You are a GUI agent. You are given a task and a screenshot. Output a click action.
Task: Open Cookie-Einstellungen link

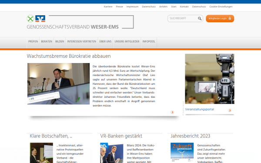221,7
